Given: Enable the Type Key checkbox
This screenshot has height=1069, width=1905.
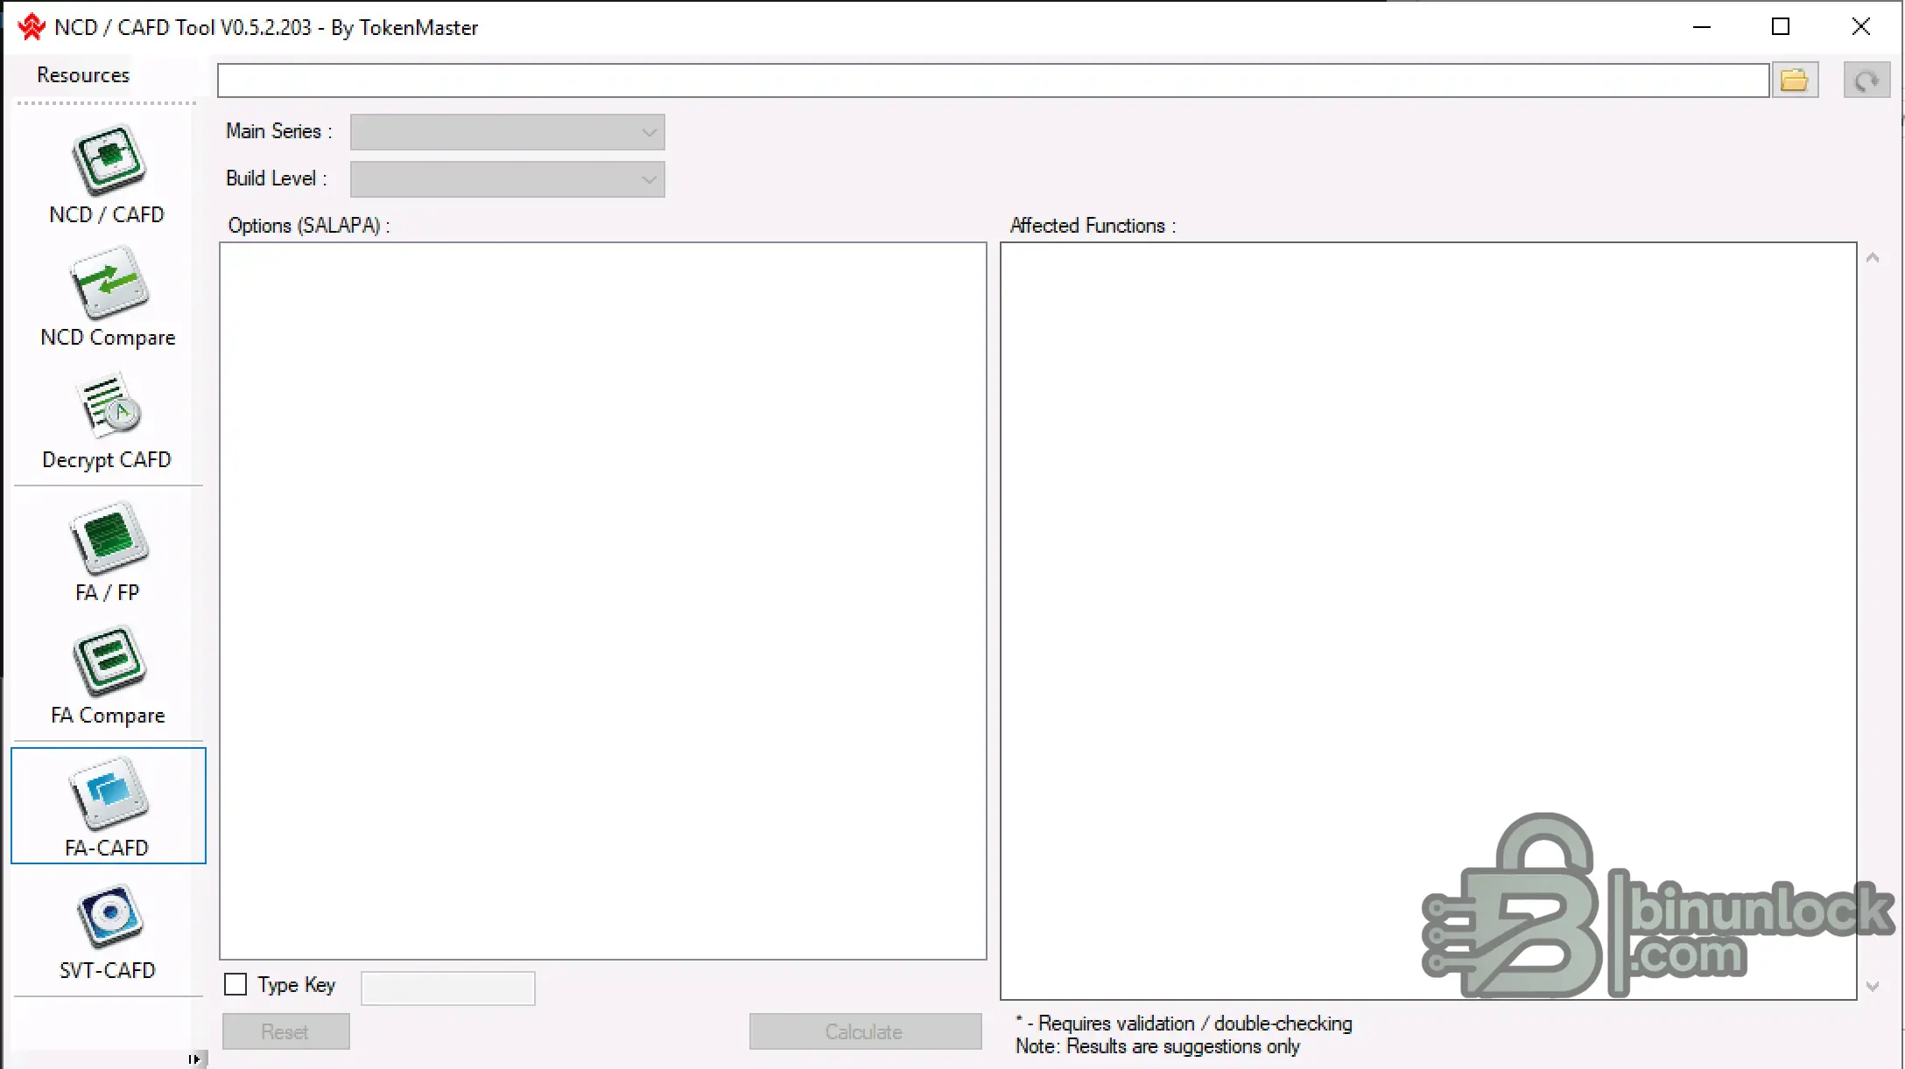Looking at the screenshot, I should pyautogui.click(x=235, y=985).
